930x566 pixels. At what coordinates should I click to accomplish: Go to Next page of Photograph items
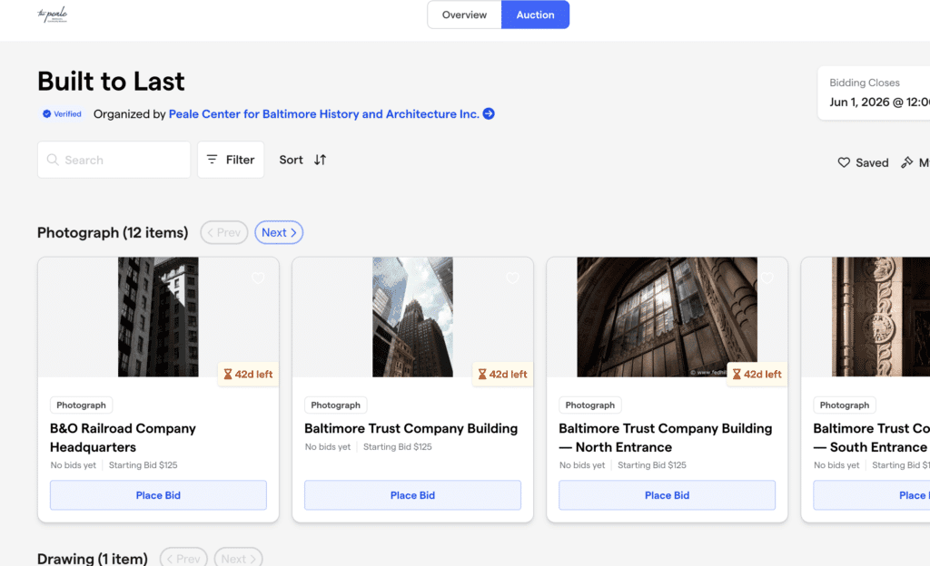click(x=279, y=233)
